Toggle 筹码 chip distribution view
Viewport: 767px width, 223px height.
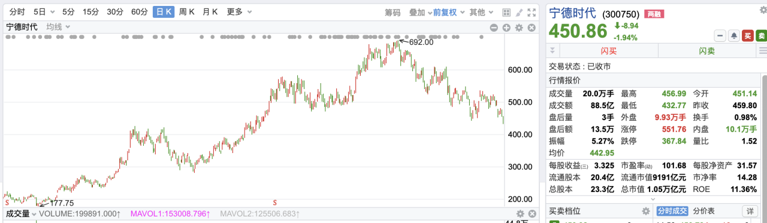coord(392,12)
